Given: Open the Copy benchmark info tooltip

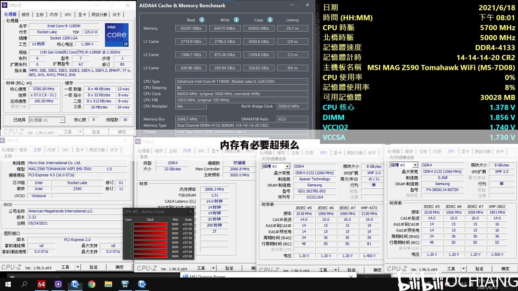Looking at the screenshot, I should coord(270,20).
